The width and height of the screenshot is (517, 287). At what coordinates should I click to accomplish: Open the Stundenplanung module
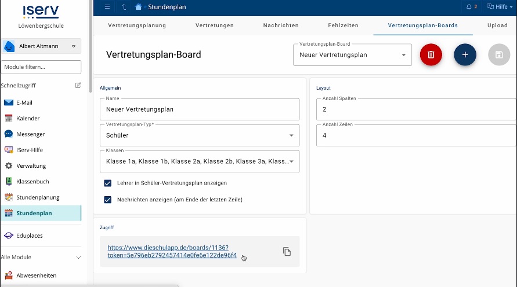point(41,197)
